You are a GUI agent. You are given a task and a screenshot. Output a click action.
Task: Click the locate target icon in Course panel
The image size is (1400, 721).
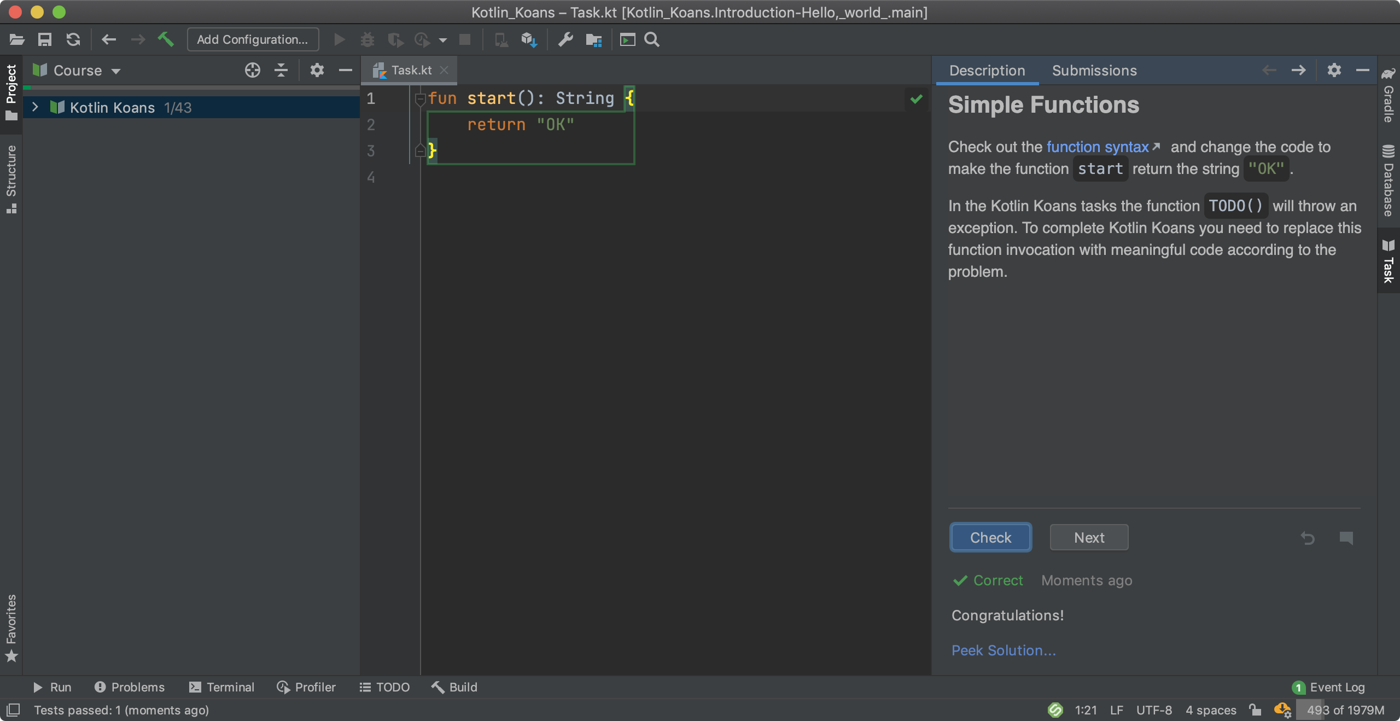[252, 70]
